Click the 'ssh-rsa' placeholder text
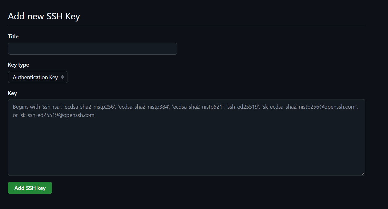388x209 pixels. tap(50, 107)
